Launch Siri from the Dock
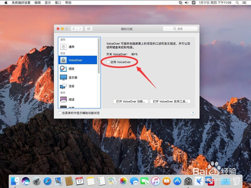The image size is (251, 188). [26, 181]
